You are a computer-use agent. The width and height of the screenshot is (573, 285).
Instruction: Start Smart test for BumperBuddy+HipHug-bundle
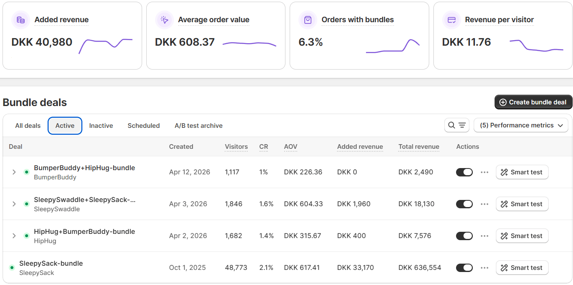coord(522,172)
